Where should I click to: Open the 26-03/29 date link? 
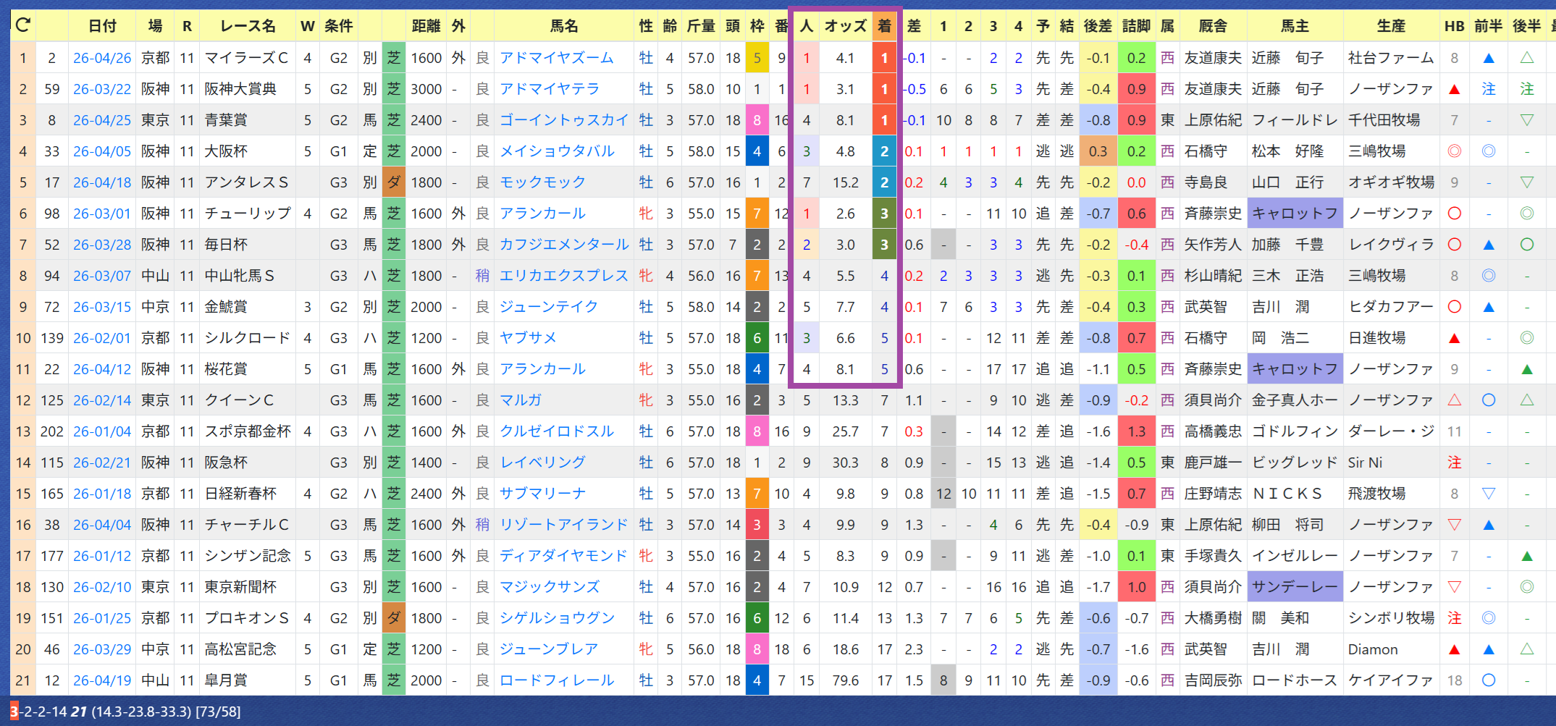tap(102, 649)
